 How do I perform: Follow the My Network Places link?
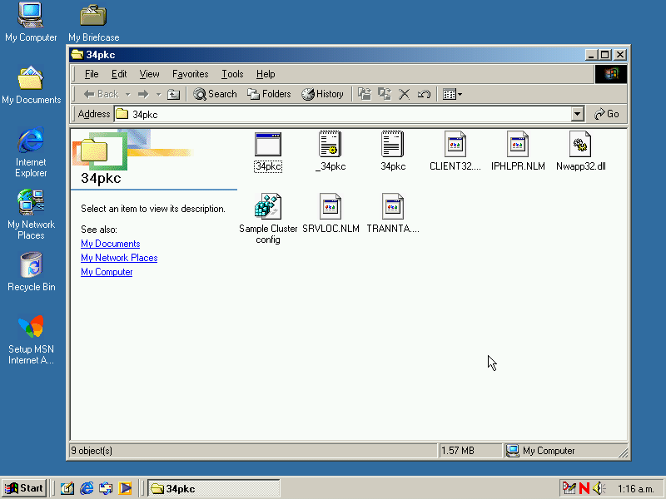pyautogui.click(x=119, y=258)
